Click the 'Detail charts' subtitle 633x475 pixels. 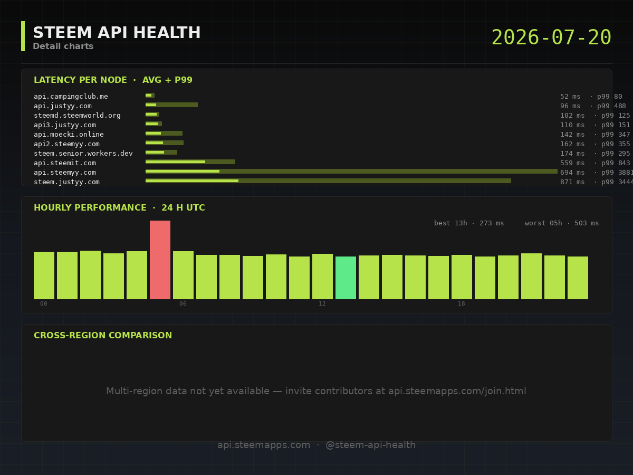tap(63, 46)
